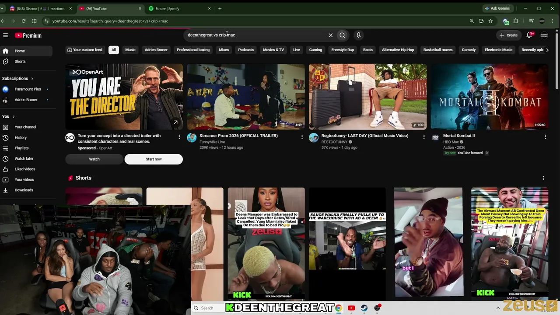Open more options for the OpenArt ad

point(179,137)
